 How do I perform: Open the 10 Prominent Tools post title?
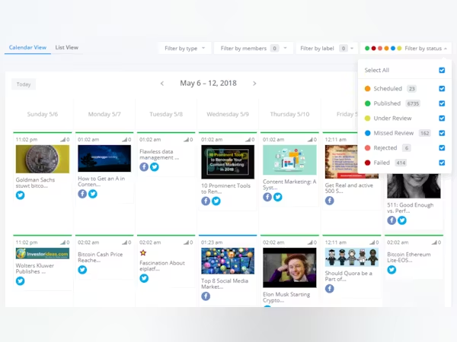pyautogui.click(x=226, y=188)
